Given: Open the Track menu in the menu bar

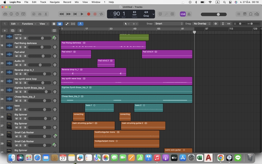Looking at the screenshot, I should pos(43,2).
